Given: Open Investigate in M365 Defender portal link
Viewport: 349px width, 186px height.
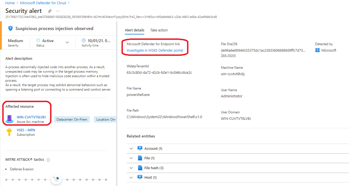Looking at the screenshot, I should (x=155, y=50).
